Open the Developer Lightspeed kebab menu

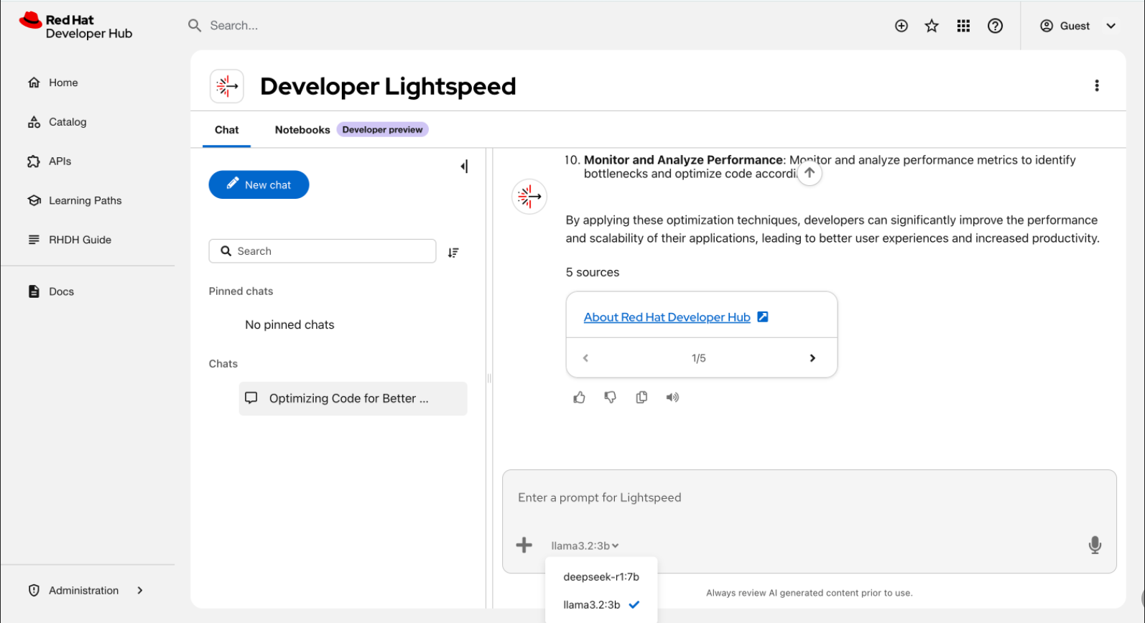pos(1096,85)
